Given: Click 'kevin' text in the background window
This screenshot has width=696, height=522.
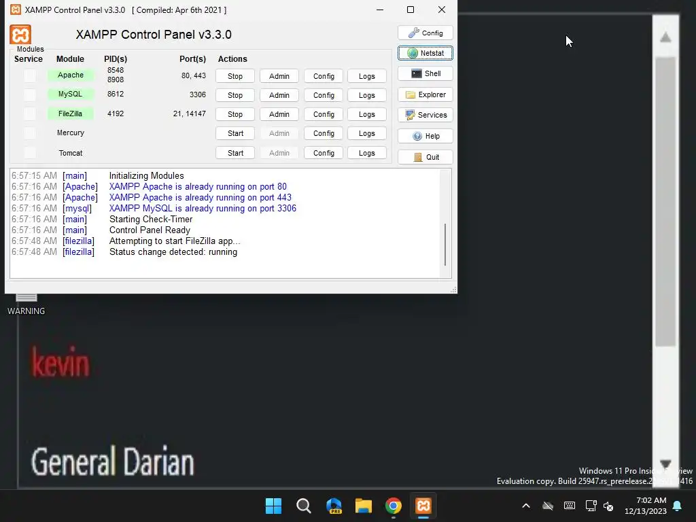Looking at the screenshot, I should pyautogui.click(x=60, y=362).
